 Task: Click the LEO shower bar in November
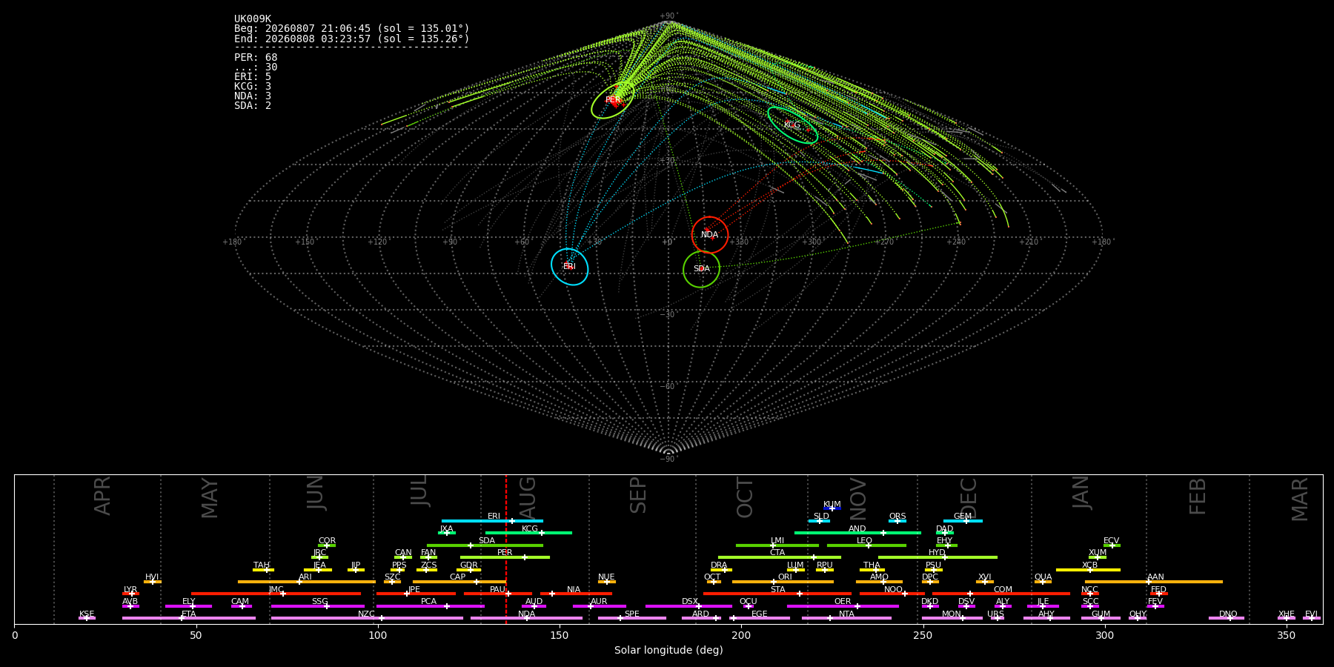866,545
